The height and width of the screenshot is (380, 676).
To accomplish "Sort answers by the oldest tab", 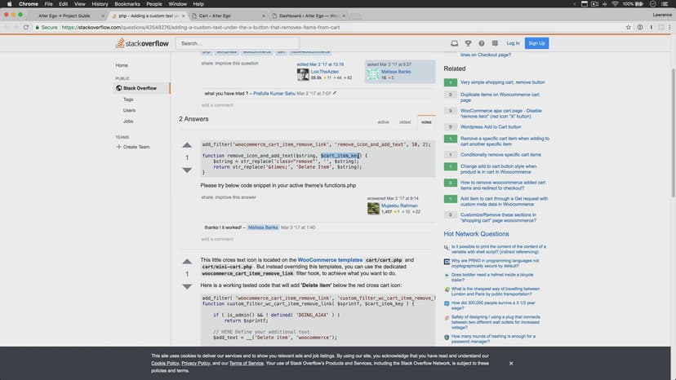I will click(x=405, y=122).
